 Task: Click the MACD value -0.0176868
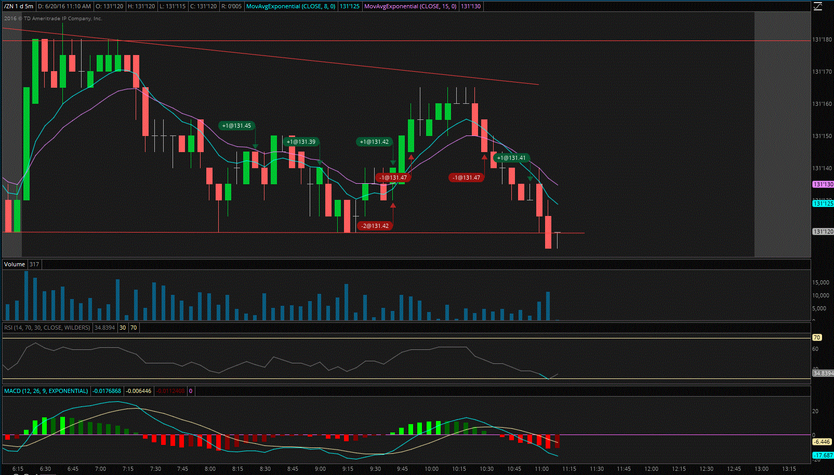coord(107,391)
